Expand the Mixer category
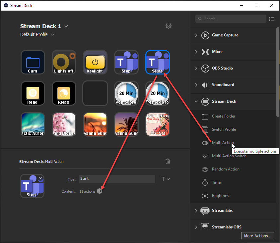The height and width of the screenshot is (243, 280). (196, 52)
